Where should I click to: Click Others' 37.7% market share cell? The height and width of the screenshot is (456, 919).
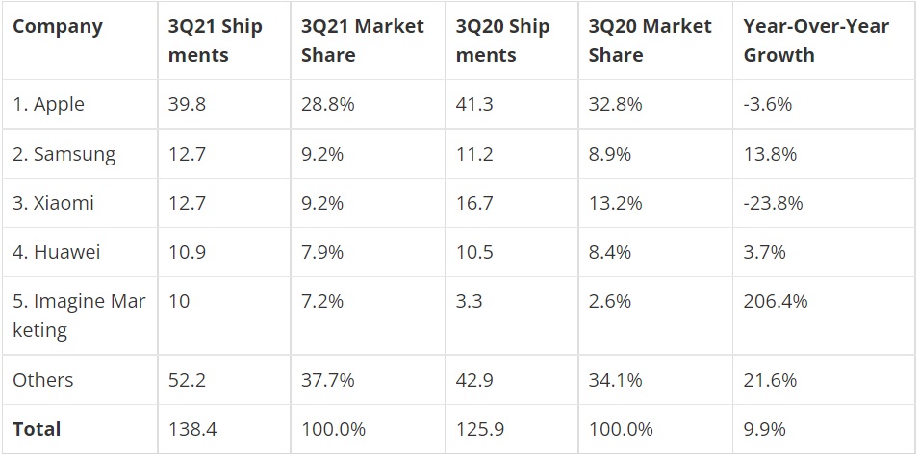pos(328,380)
